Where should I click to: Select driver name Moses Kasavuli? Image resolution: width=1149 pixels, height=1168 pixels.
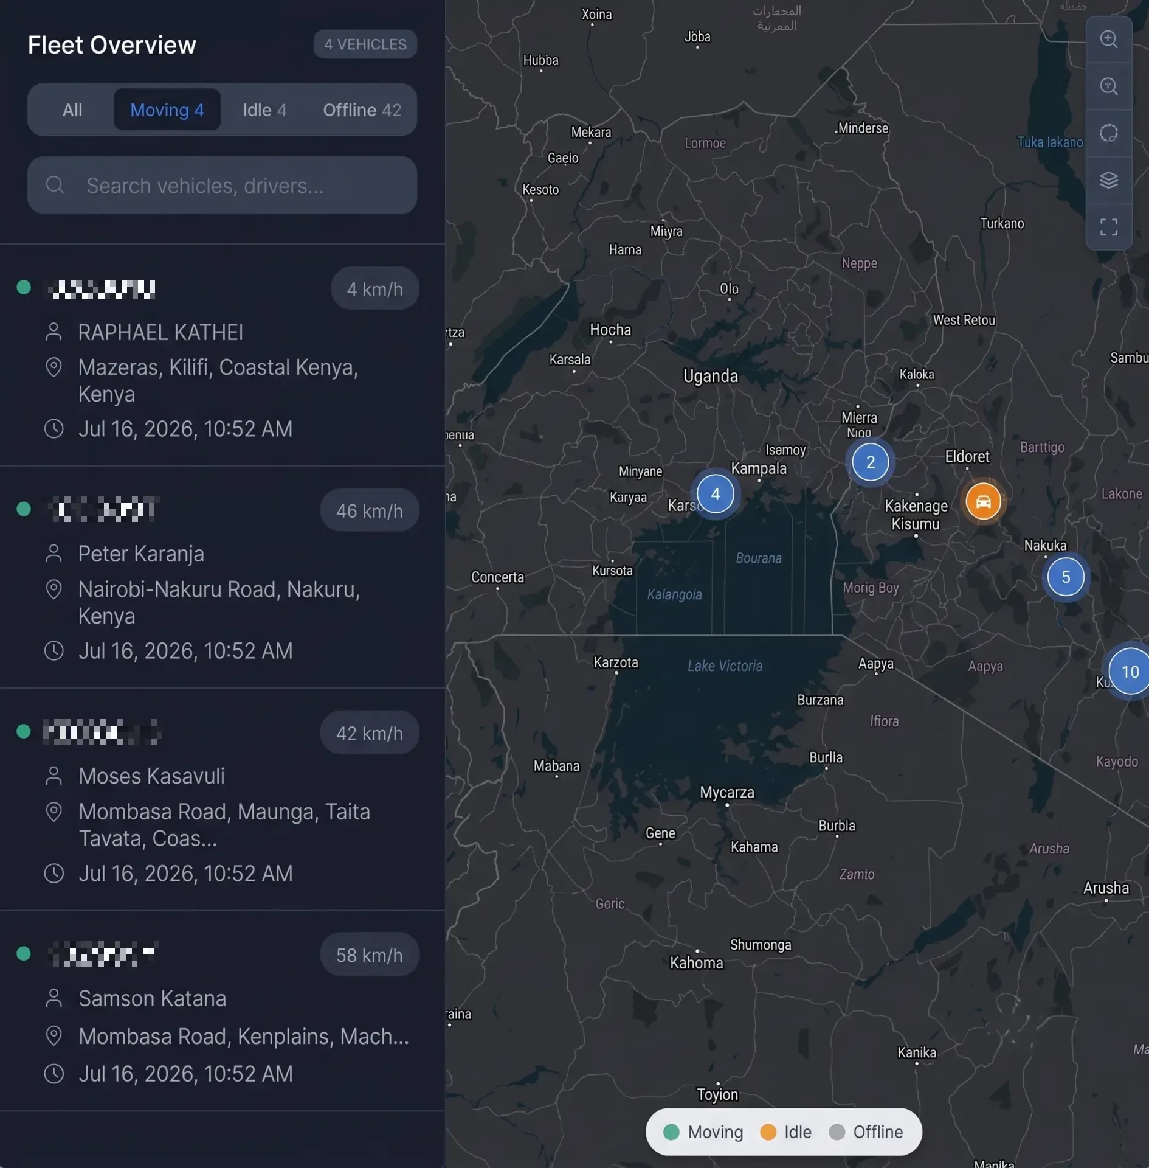[x=151, y=776]
